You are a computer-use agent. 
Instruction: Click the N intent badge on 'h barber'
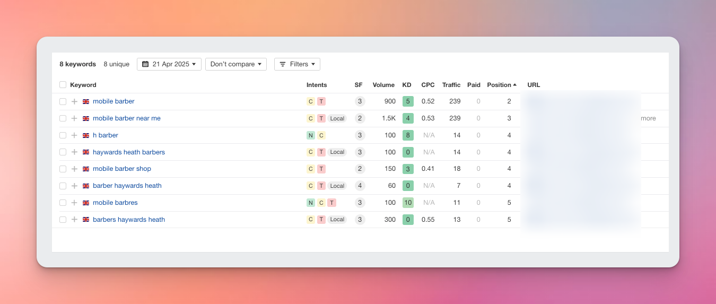311,135
